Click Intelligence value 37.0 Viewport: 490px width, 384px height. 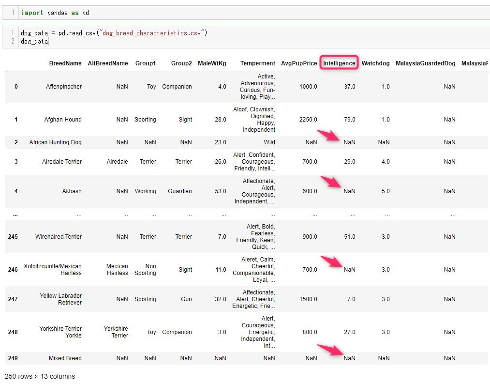350,87
